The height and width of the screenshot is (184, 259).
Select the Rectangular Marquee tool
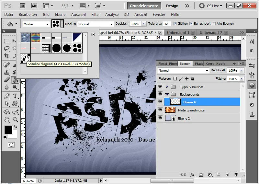tap(7, 41)
